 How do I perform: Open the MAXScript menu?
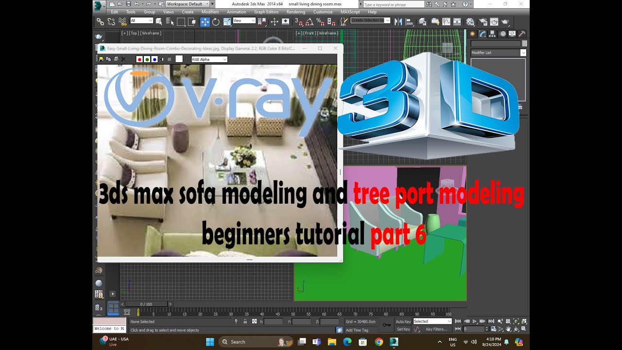[350, 12]
